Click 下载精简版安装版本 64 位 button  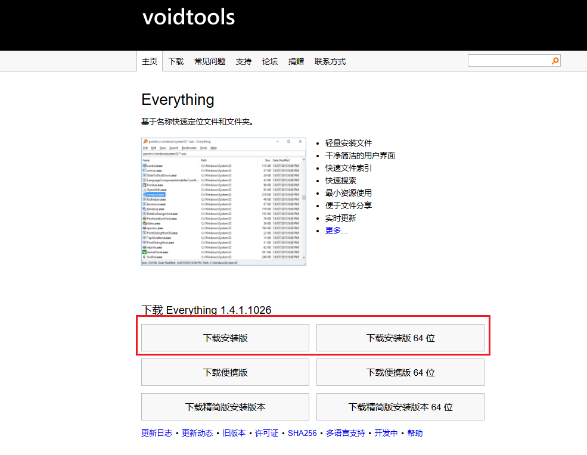point(400,406)
